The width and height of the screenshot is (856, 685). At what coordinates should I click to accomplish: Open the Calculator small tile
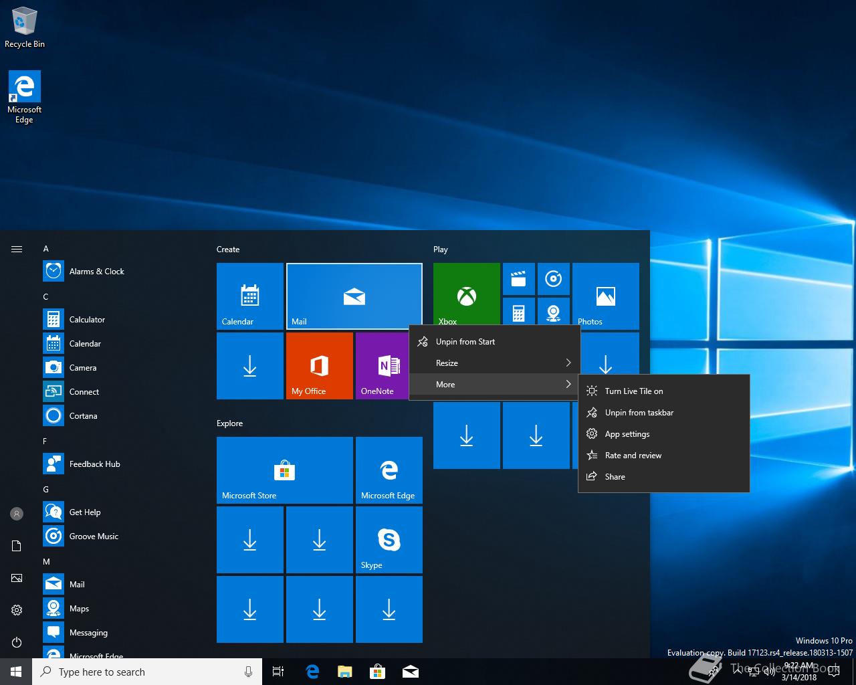[x=519, y=312]
